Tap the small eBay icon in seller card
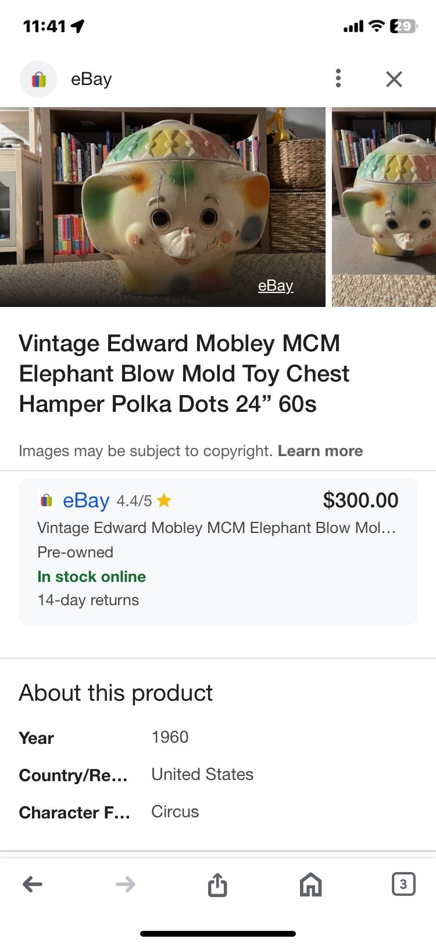This screenshot has width=436, height=946. (x=47, y=500)
